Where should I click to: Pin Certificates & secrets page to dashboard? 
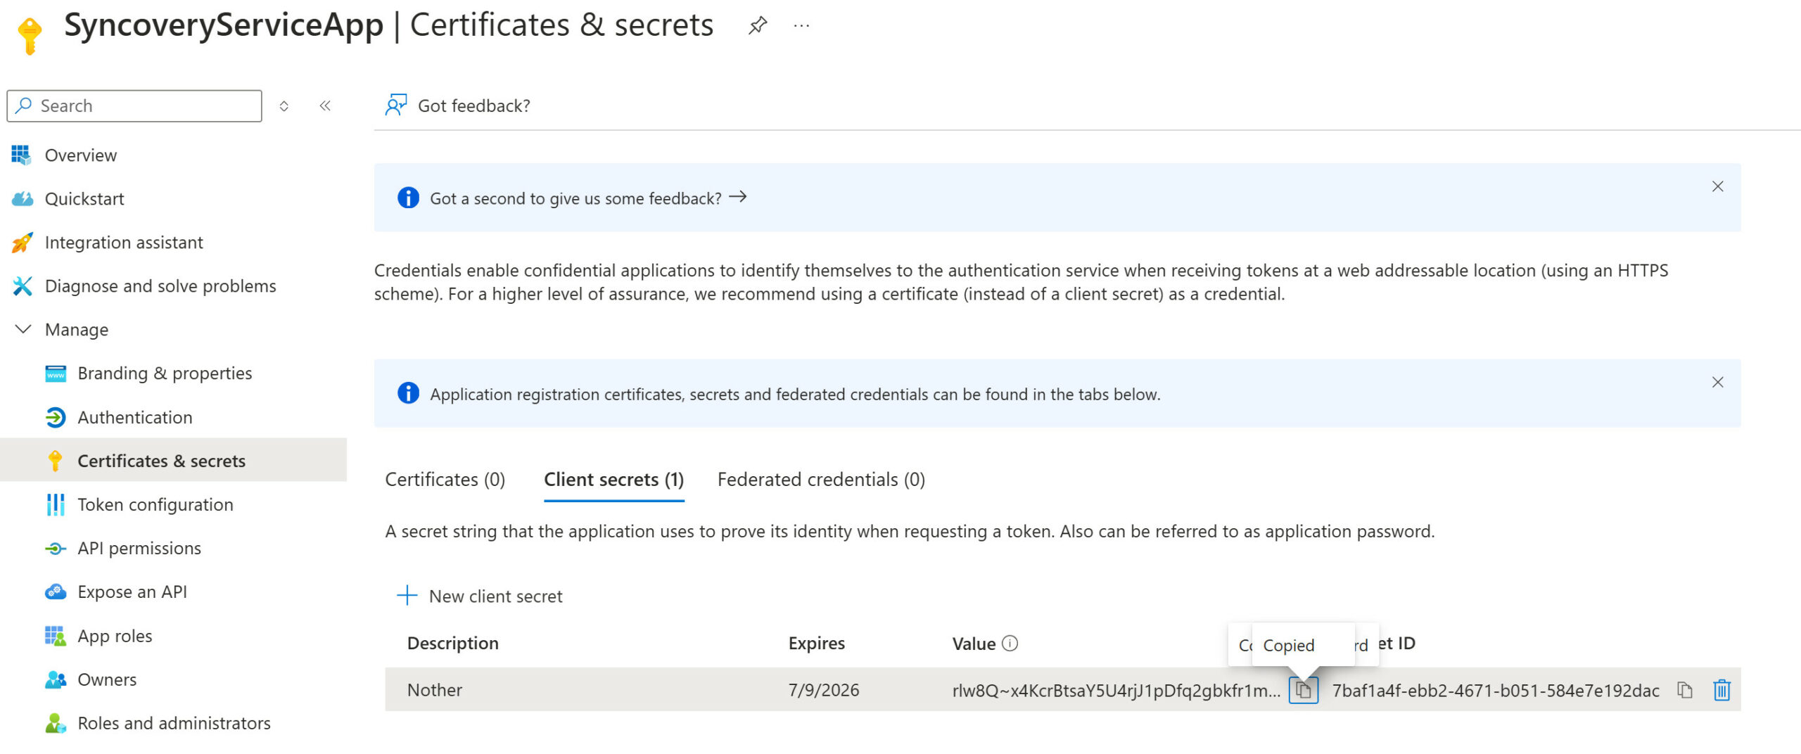click(x=758, y=25)
